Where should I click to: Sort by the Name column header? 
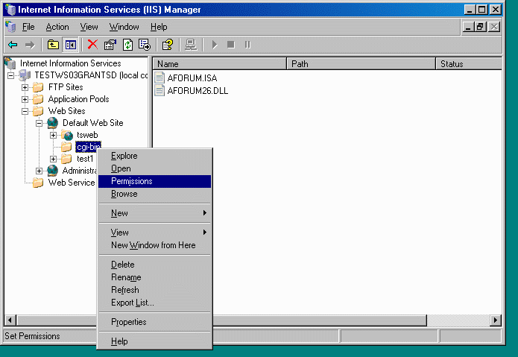coord(220,64)
